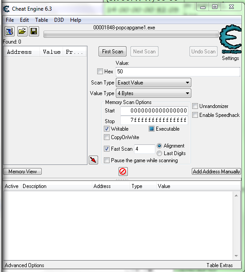
Task: Click the red circle clear list icon
Action: 123,172
